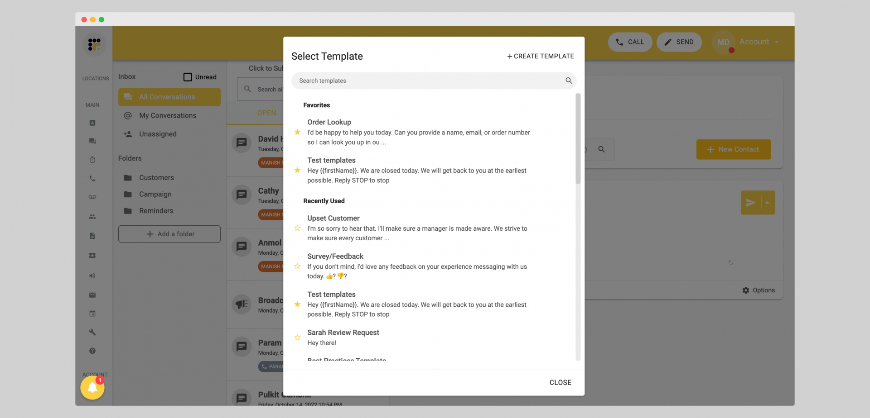Image resolution: width=870 pixels, height=418 pixels.
Task: Open the Broadcasts speaker icon
Action: click(x=92, y=275)
